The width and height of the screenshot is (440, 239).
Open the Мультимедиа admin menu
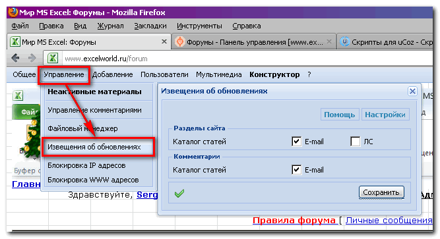(218, 74)
